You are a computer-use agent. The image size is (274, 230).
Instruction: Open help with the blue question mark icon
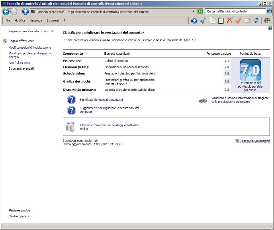point(270,28)
